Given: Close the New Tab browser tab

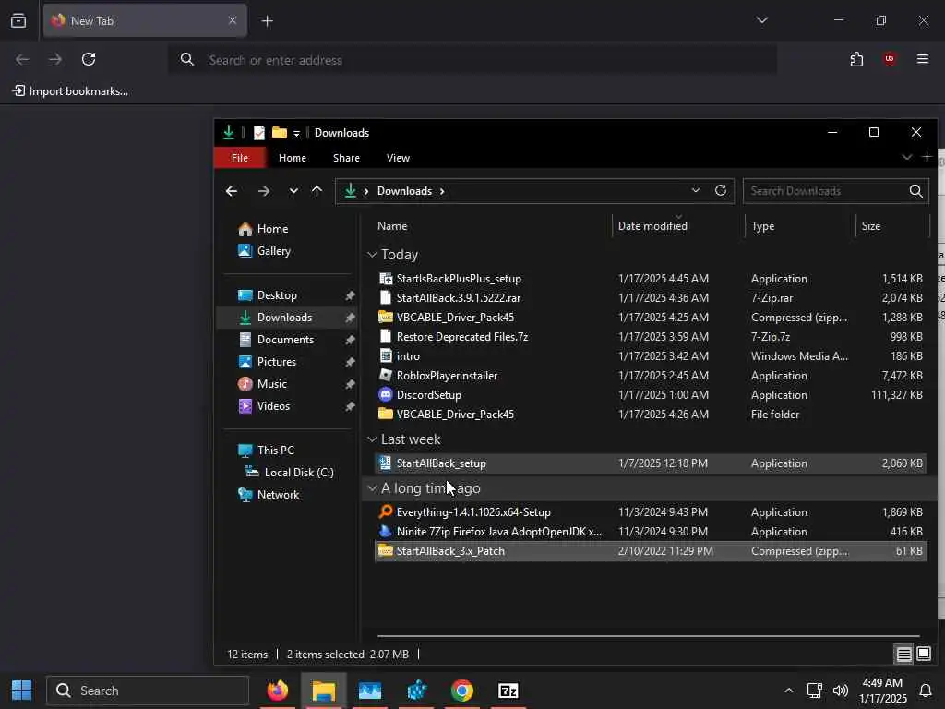Looking at the screenshot, I should (232, 20).
